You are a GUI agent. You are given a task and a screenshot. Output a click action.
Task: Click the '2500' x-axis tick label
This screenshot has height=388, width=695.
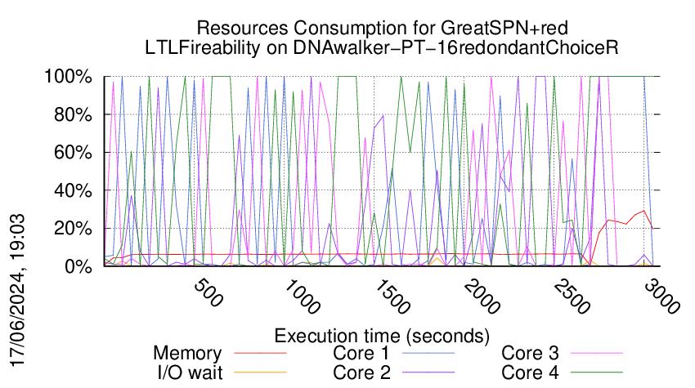tap(572, 297)
